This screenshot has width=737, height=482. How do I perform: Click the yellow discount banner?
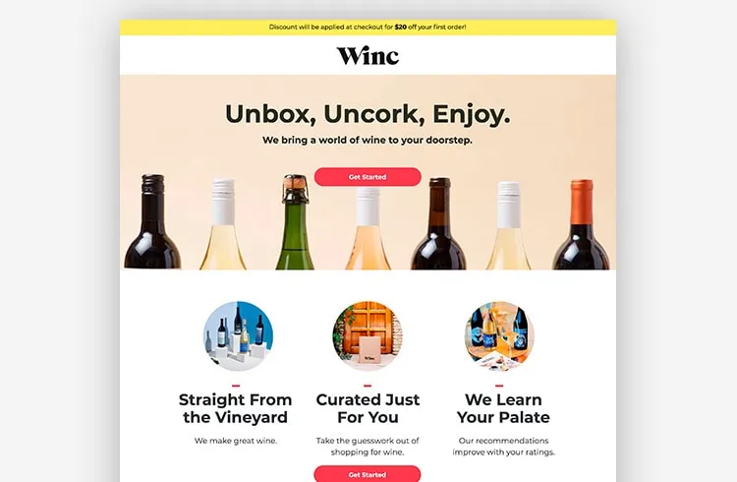coord(368,27)
